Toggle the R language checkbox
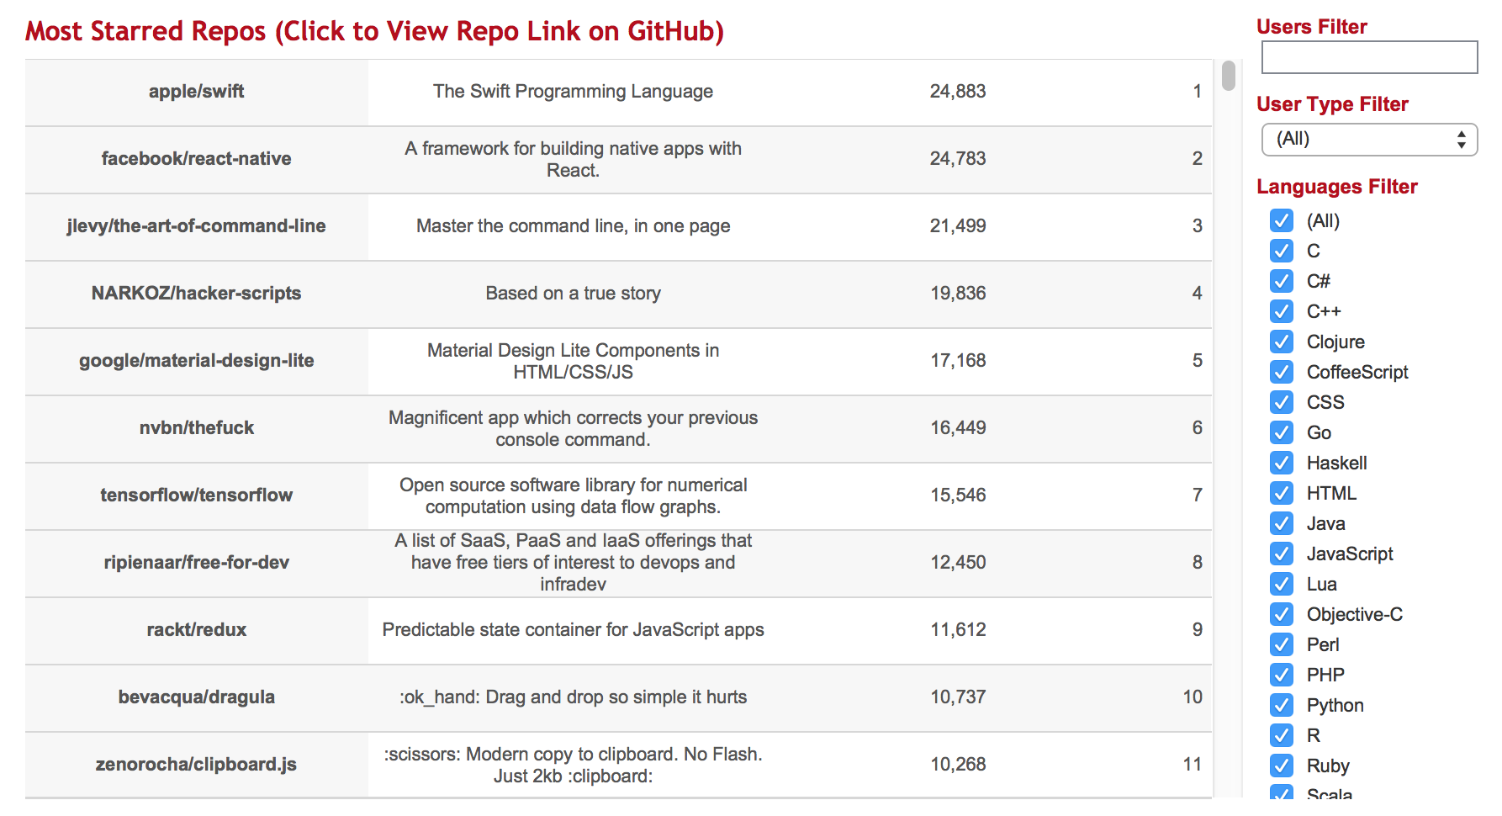Image resolution: width=1502 pixels, height=816 pixels. coord(1282,735)
